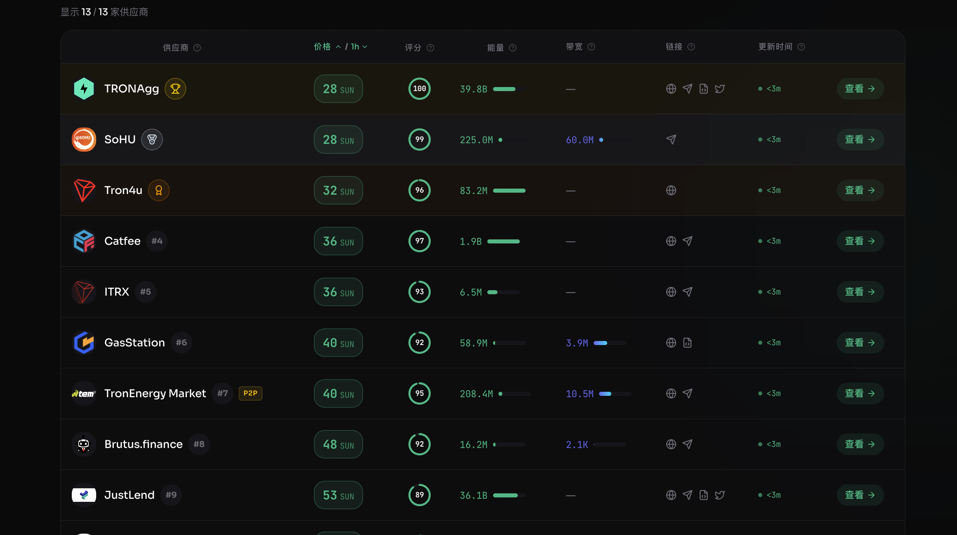Open JustLend Telegram icon
Viewport: 957px width, 535px height.
[x=687, y=495]
